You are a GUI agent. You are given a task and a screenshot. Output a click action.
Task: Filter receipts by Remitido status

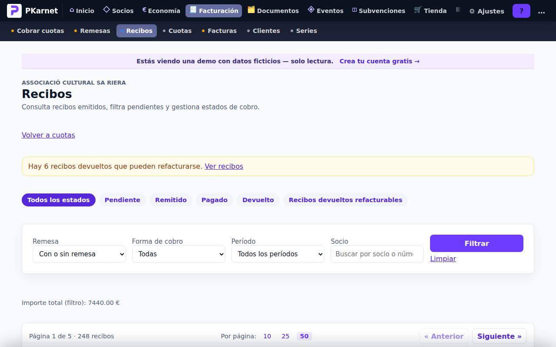pyautogui.click(x=171, y=200)
